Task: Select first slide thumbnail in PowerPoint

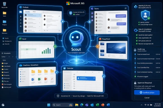Action: click(x=102, y=44)
